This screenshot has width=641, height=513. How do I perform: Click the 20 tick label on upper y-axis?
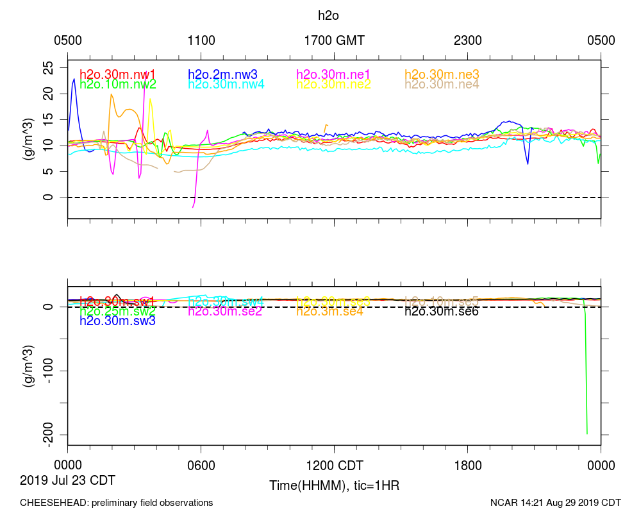(48, 94)
